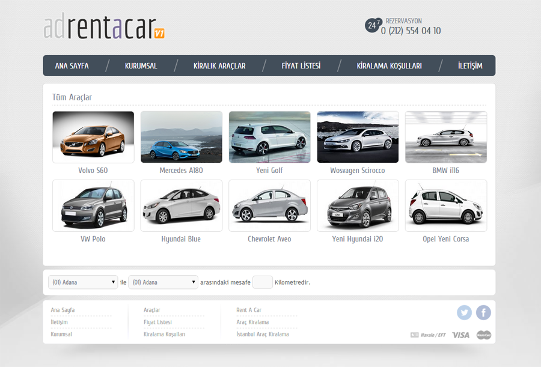This screenshot has height=367, width=541.
Task: Open footer link Araçlar
Action: 152,310
